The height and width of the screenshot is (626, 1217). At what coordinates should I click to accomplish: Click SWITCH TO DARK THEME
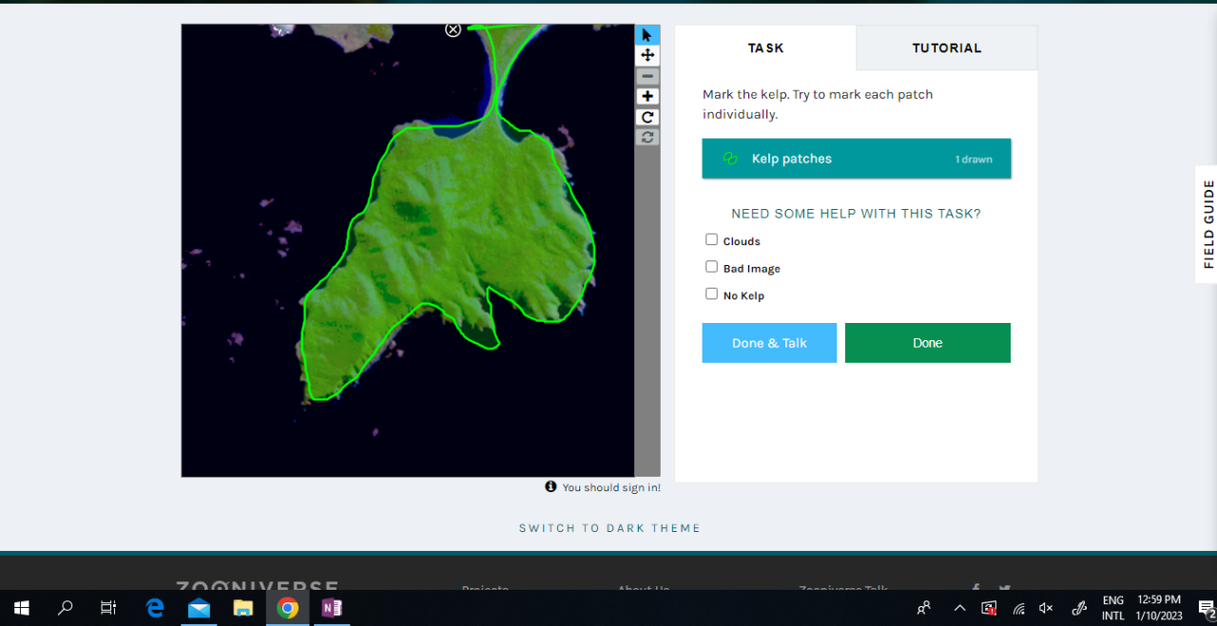[609, 528]
